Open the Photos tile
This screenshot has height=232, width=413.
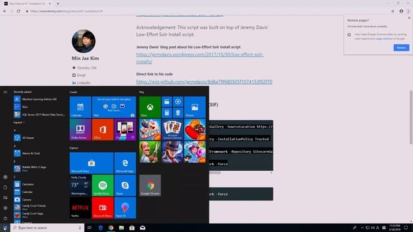(195, 107)
